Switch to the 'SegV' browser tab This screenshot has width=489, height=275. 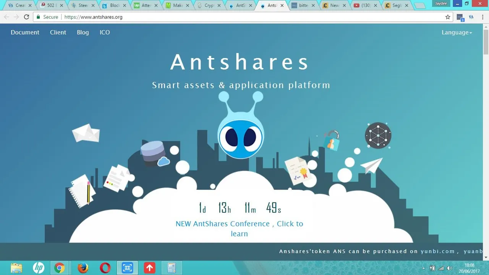coord(397,5)
